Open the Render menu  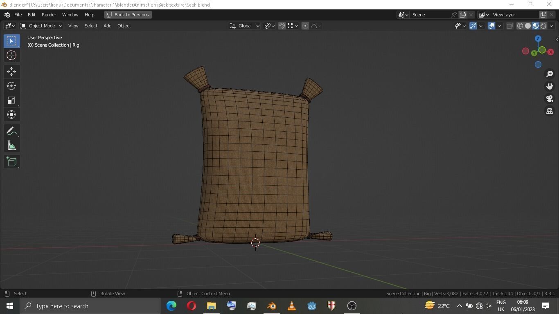pos(49,15)
